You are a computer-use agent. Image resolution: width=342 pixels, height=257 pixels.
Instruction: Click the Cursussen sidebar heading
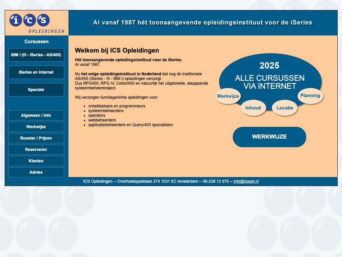36,41
